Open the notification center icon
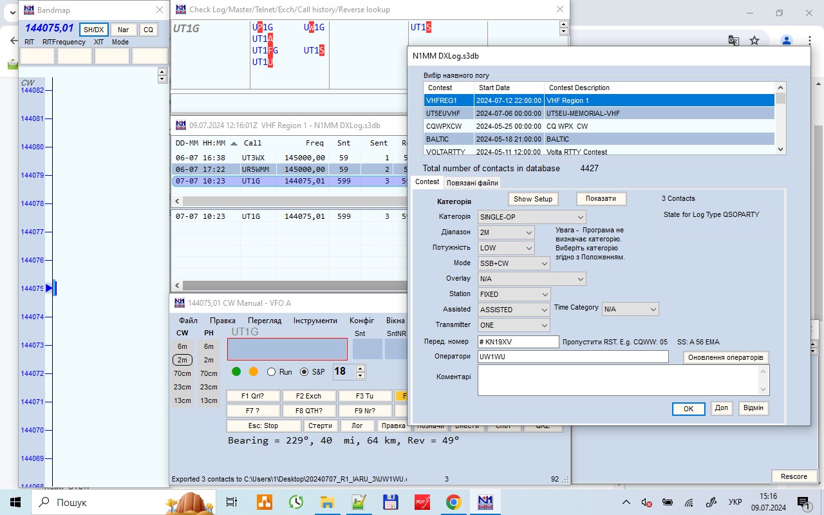This screenshot has height=515, width=824. click(x=803, y=502)
